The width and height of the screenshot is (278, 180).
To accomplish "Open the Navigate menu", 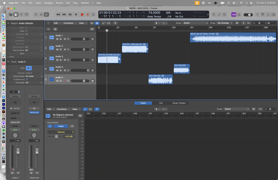I will (48, 3).
